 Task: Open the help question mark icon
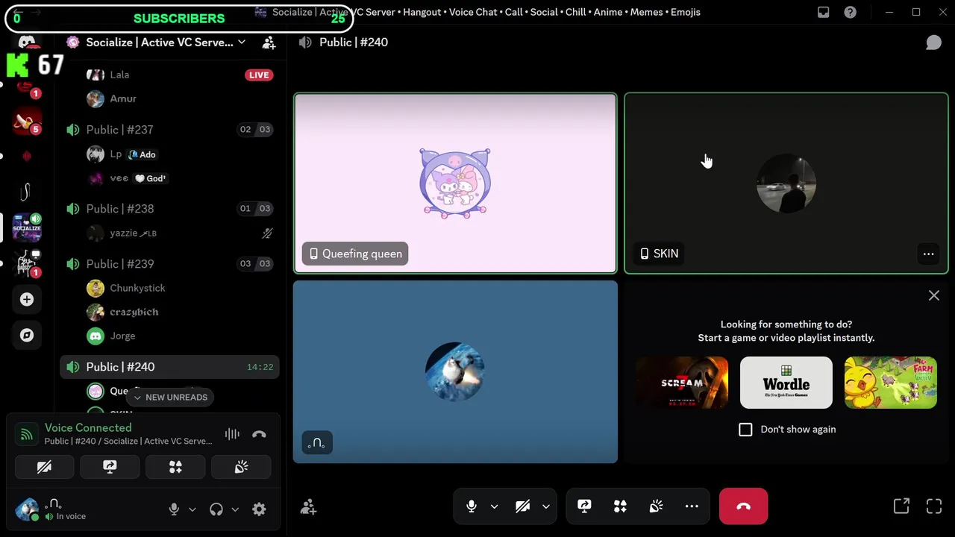[x=850, y=12]
